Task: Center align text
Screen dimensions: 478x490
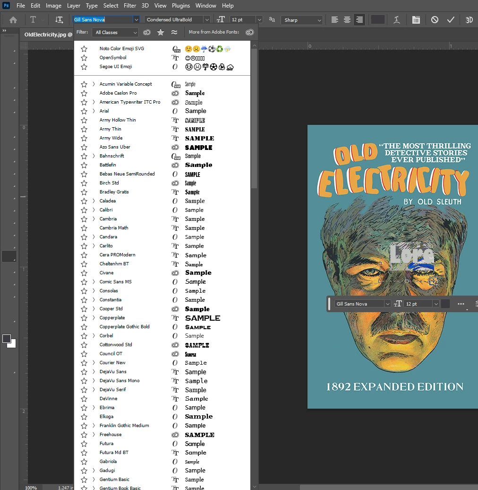Action: coord(347,20)
